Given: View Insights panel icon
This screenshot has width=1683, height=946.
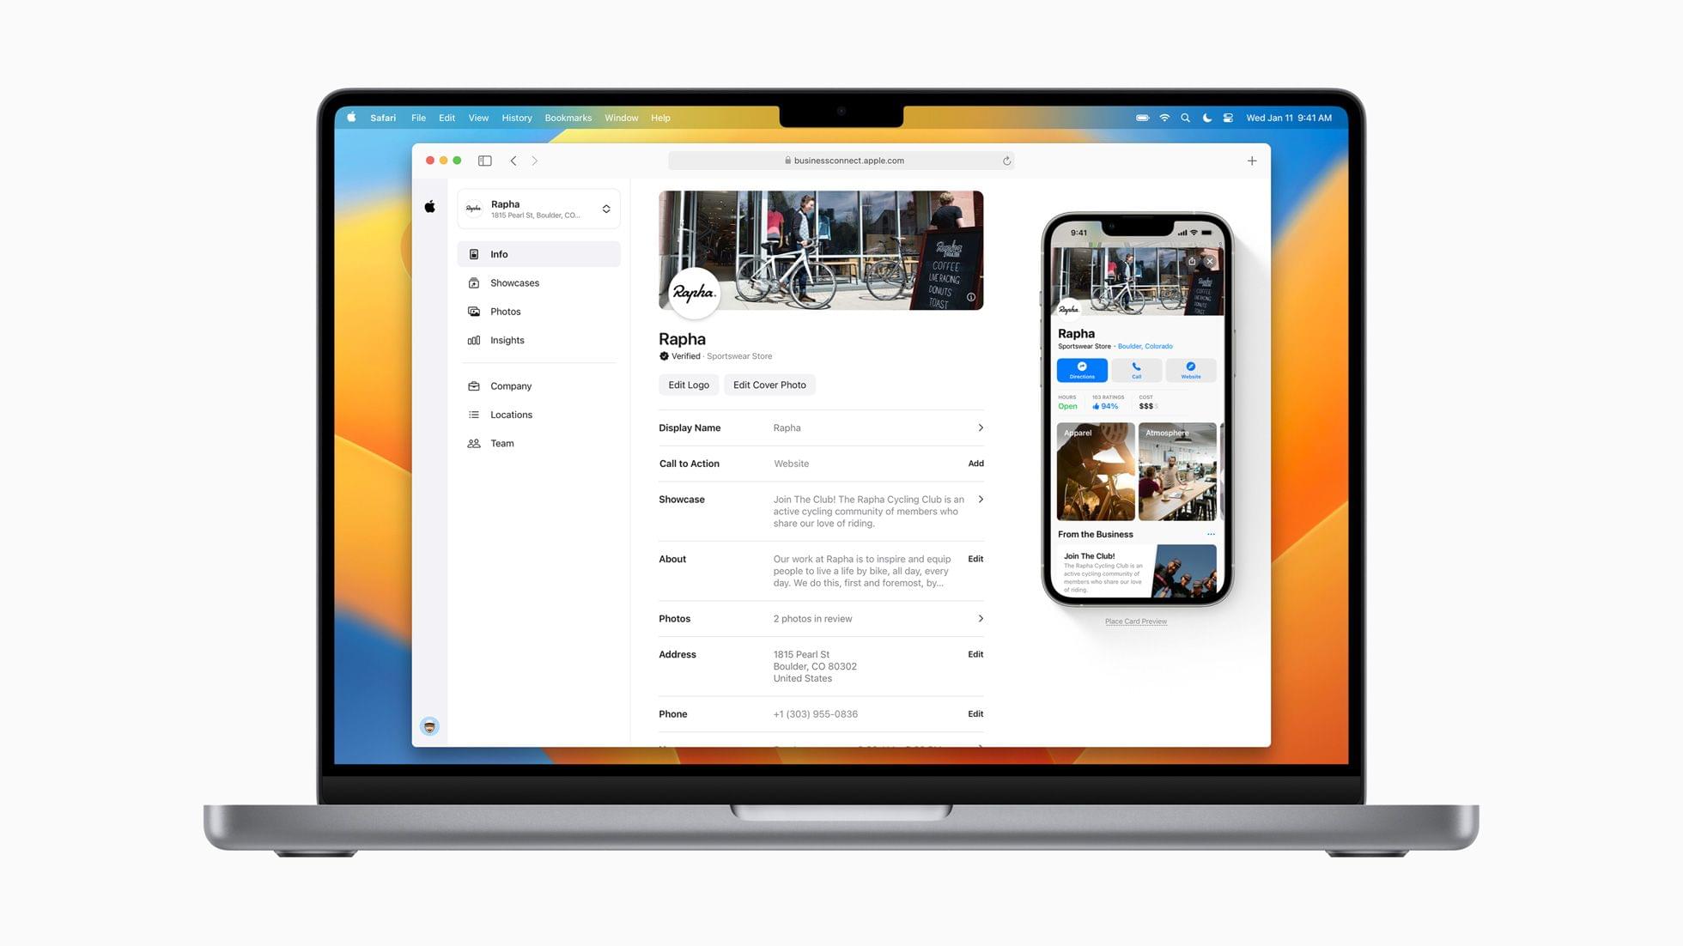Looking at the screenshot, I should tap(474, 340).
